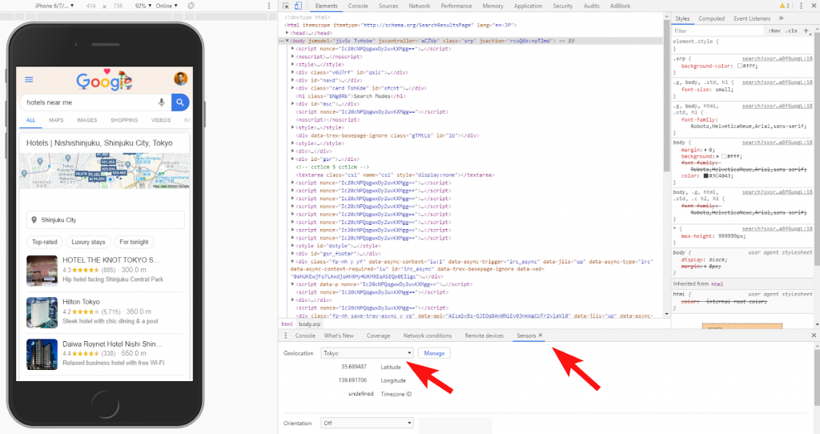Open the Remote devices drawer tab

(x=484, y=336)
